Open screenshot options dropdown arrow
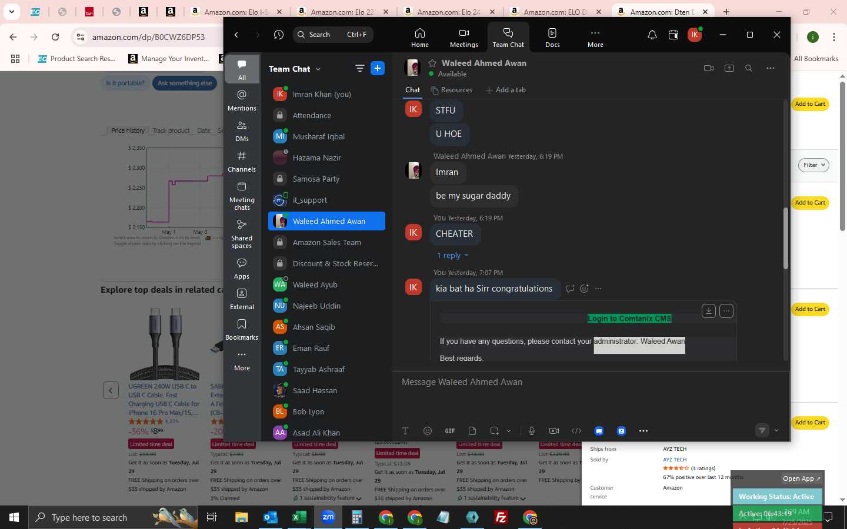The width and height of the screenshot is (847, 529). pos(509,431)
